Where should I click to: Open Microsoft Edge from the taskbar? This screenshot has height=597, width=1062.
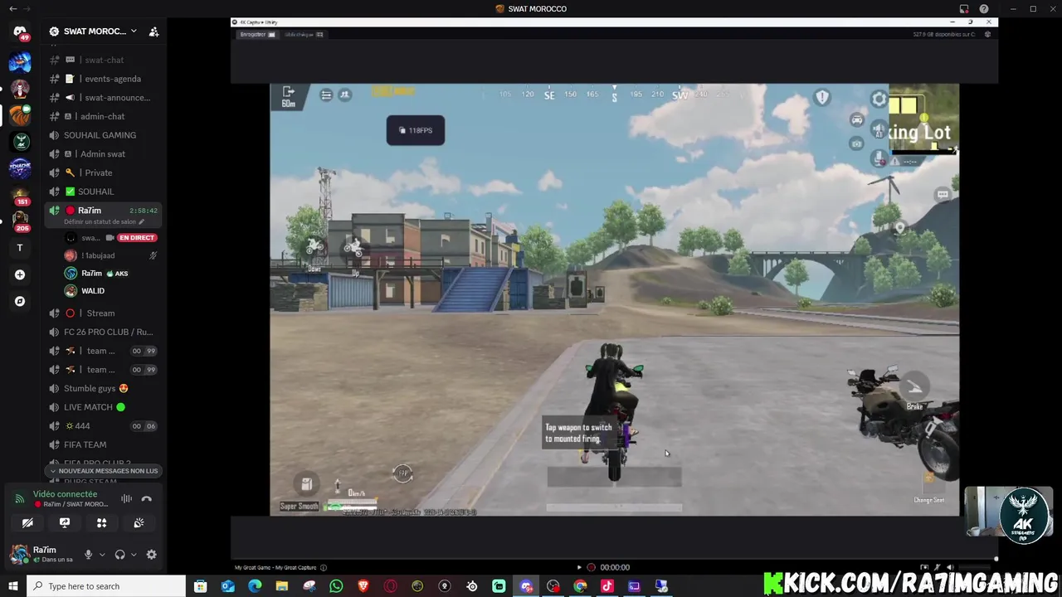[x=255, y=586]
